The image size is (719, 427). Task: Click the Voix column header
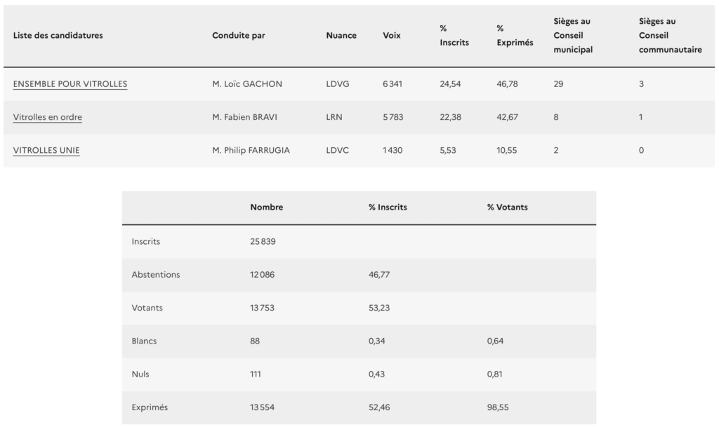click(x=392, y=36)
